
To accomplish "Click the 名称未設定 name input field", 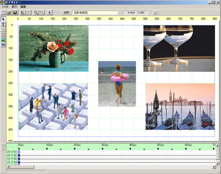I will (95, 13).
